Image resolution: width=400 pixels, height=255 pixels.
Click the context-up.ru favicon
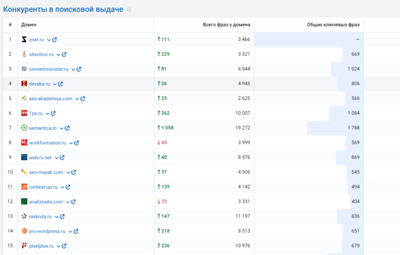pos(24,187)
